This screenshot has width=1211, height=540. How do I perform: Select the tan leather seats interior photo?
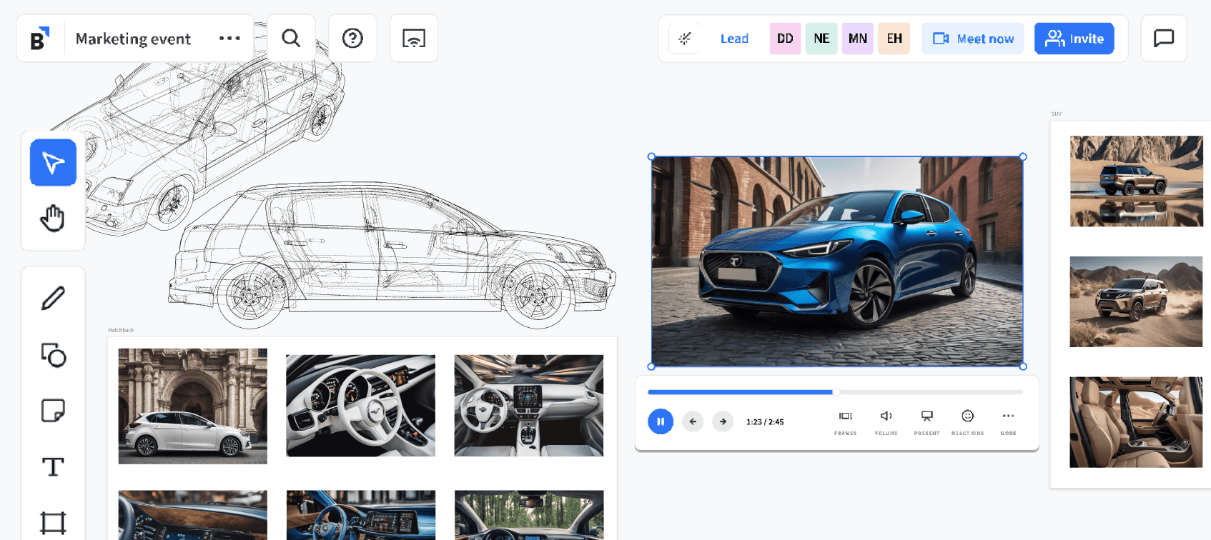click(x=1137, y=422)
